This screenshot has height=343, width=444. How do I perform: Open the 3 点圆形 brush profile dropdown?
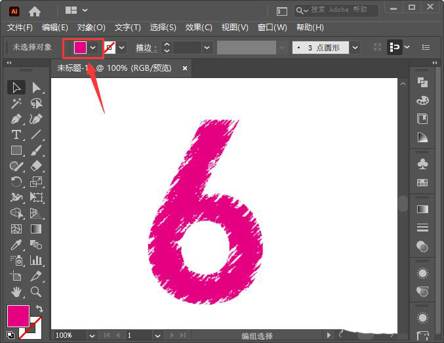(355, 48)
